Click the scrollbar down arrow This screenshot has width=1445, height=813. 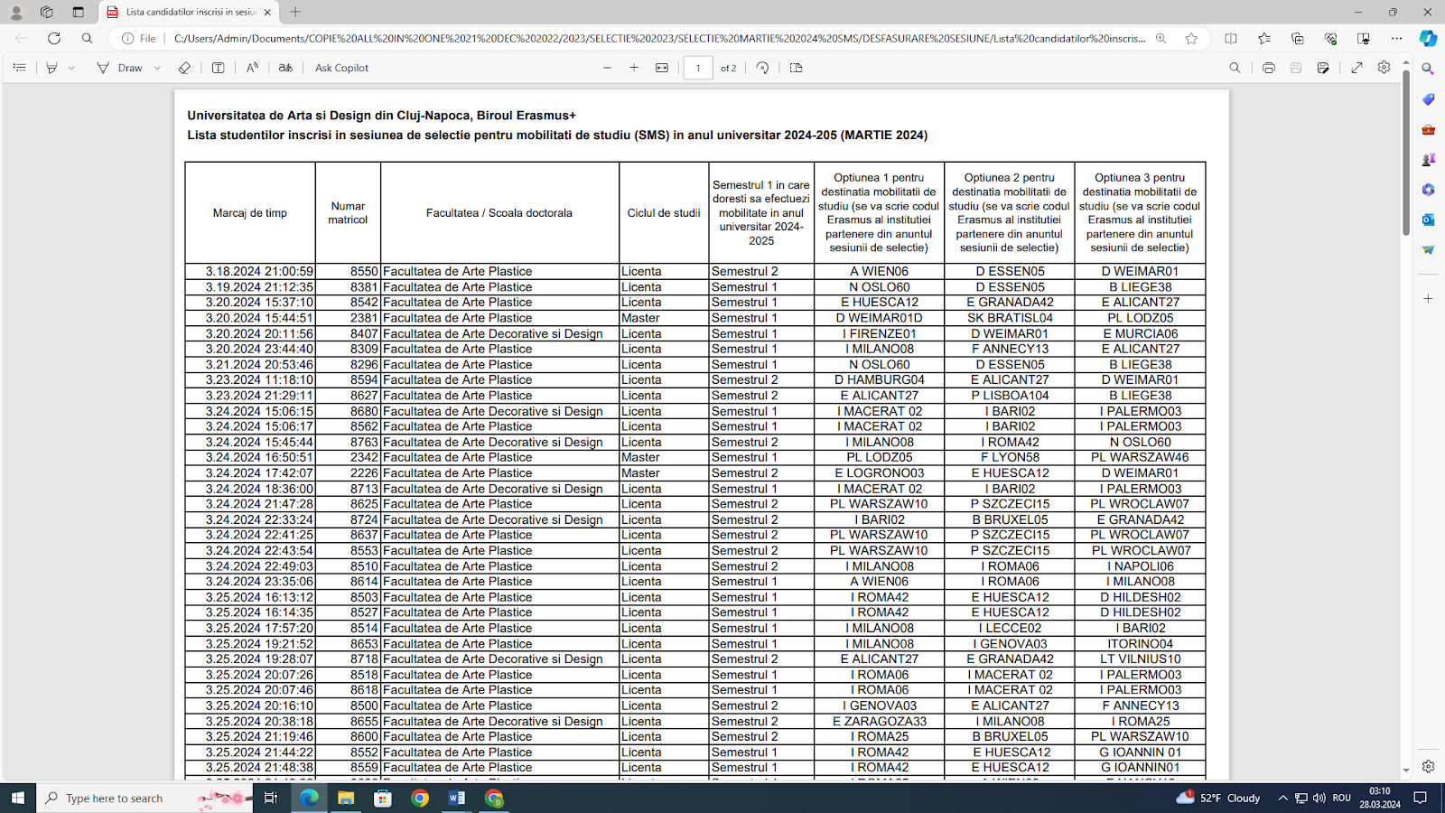(1406, 771)
